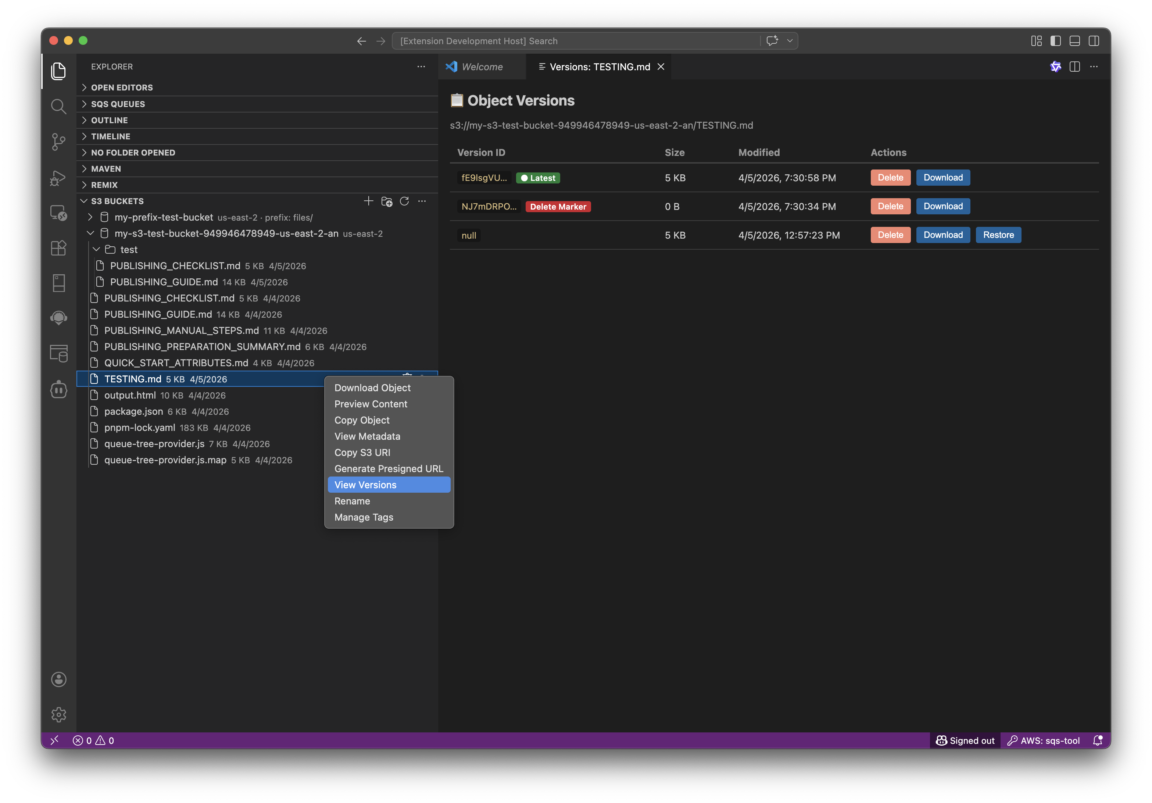Open Run and Debug view
The height and width of the screenshot is (803, 1152).
click(59, 178)
